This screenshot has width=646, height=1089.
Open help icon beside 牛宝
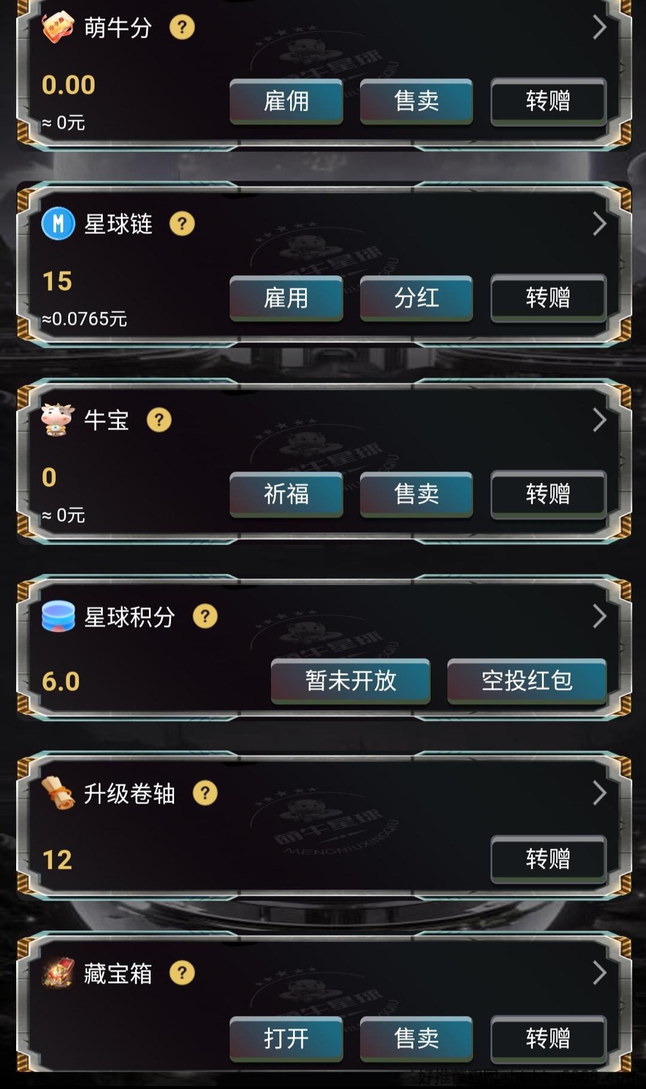[159, 420]
